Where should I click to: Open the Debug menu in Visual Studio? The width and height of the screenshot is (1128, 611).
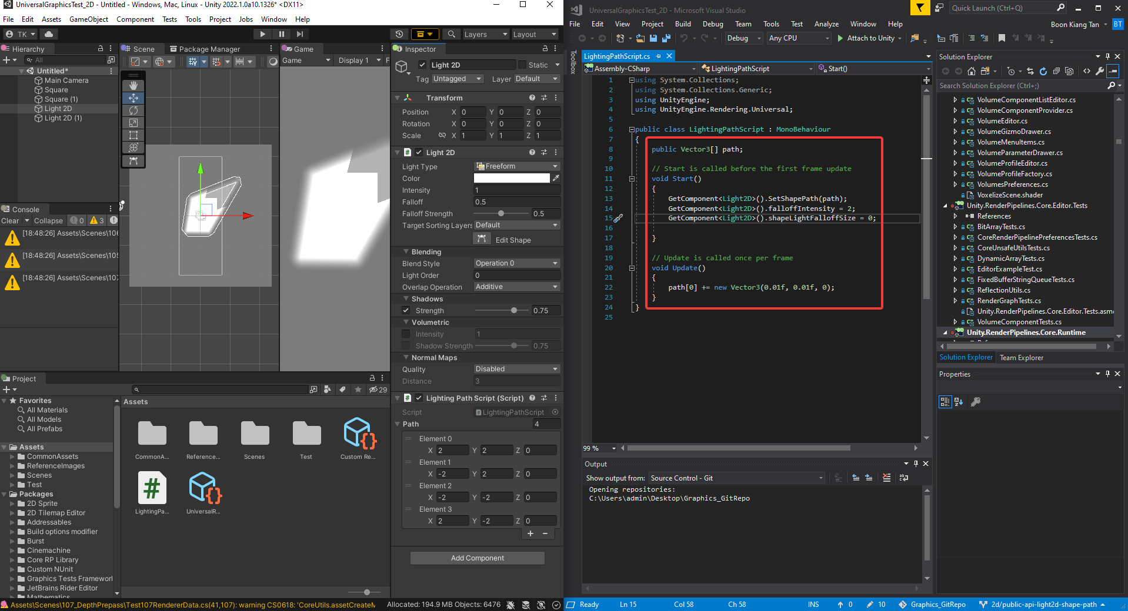[713, 24]
